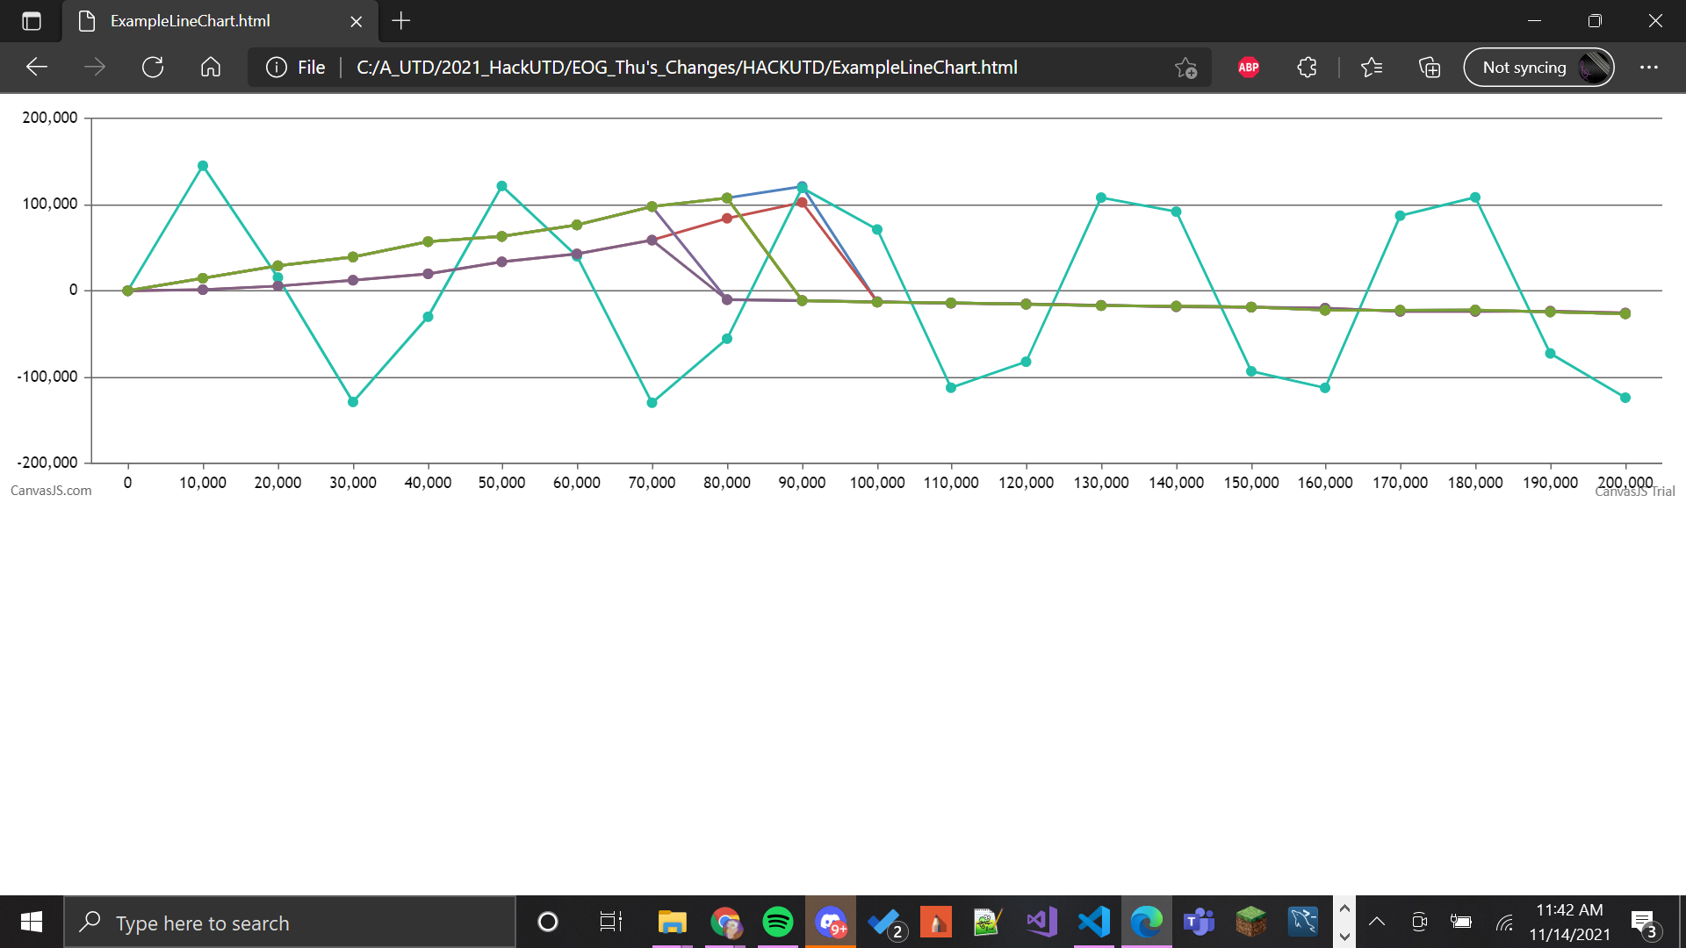
Task: Click the back arrow navigation icon
Action: point(37,68)
